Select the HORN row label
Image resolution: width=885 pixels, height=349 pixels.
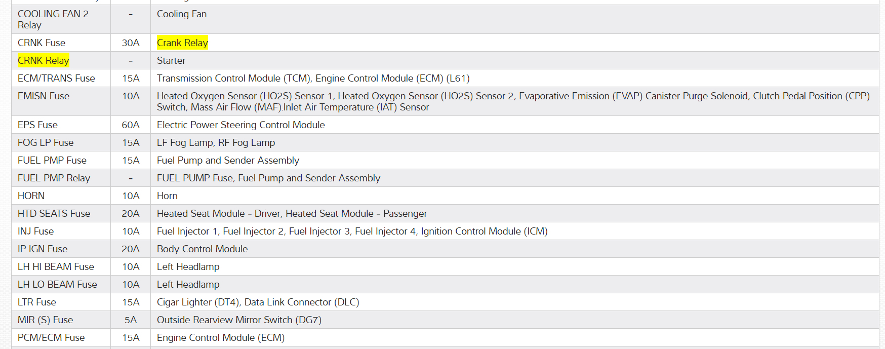tap(31, 196)
